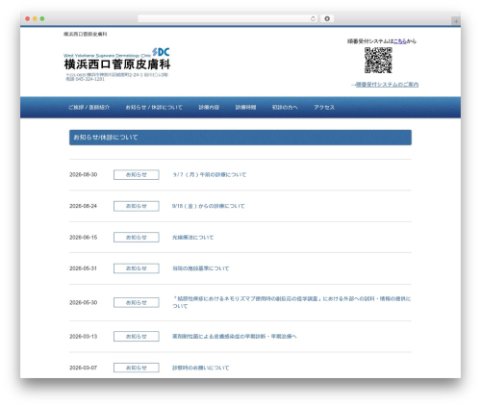Open the ネモリズマブ疫学調査 notice link

[x=291, y=302]
